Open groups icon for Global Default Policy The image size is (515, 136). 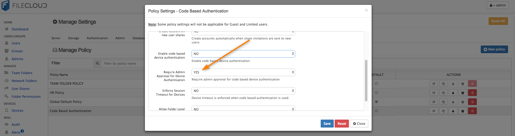[x=463, y=102]
